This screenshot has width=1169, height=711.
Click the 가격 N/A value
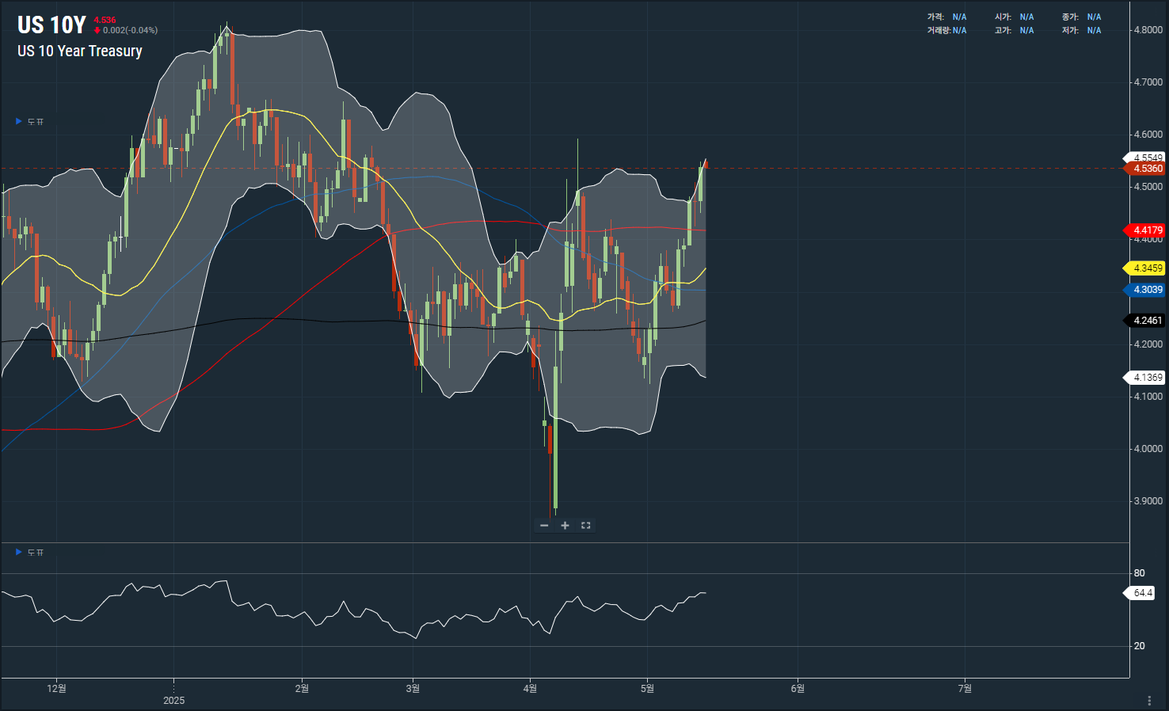pyautogui.click(x=959, y=17)
